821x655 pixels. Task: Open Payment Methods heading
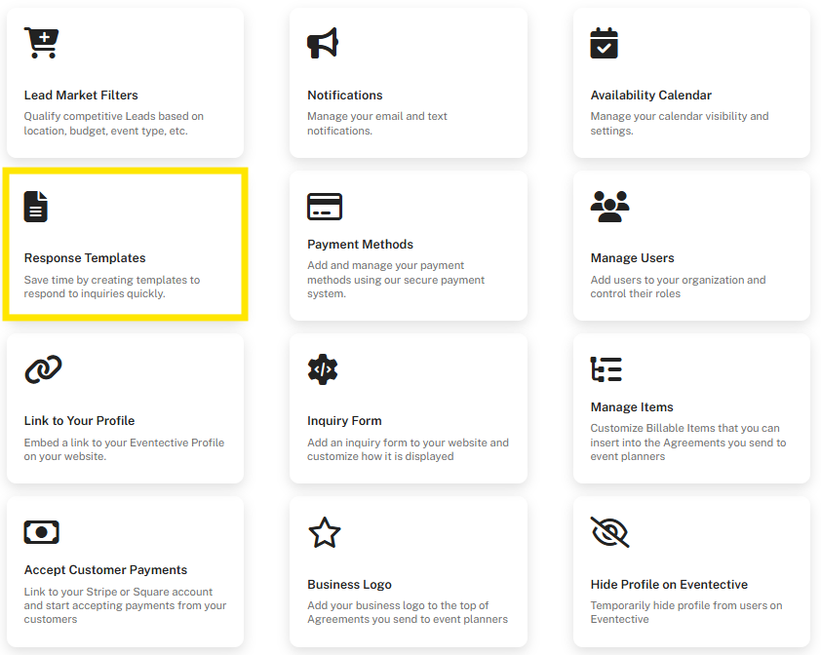360,245
